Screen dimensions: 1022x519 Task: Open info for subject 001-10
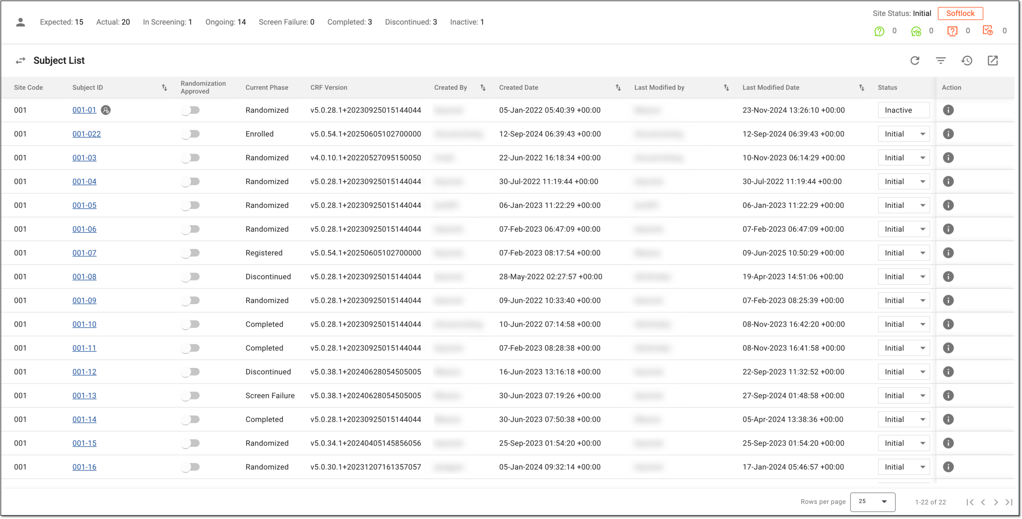pyautogui.click(x=948, y=324)
